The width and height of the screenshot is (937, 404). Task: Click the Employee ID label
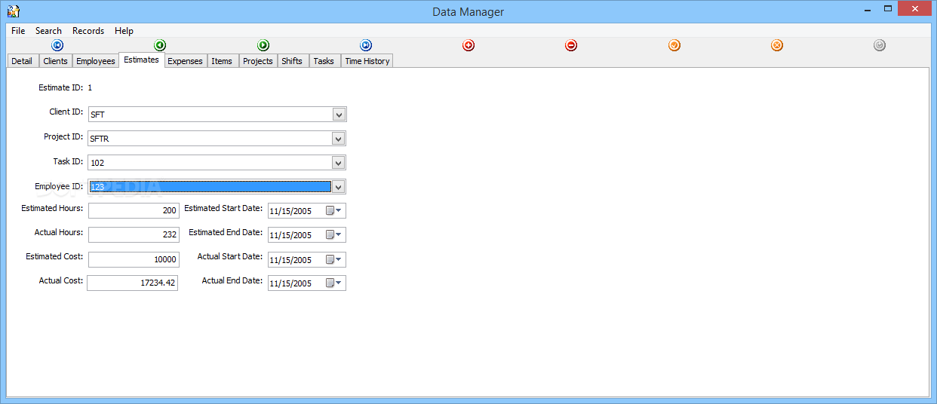59,186
